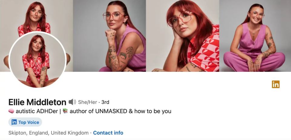Play the name pronunciation speaker icon
The image size is (291, 140).
click(x=72, y=102)
